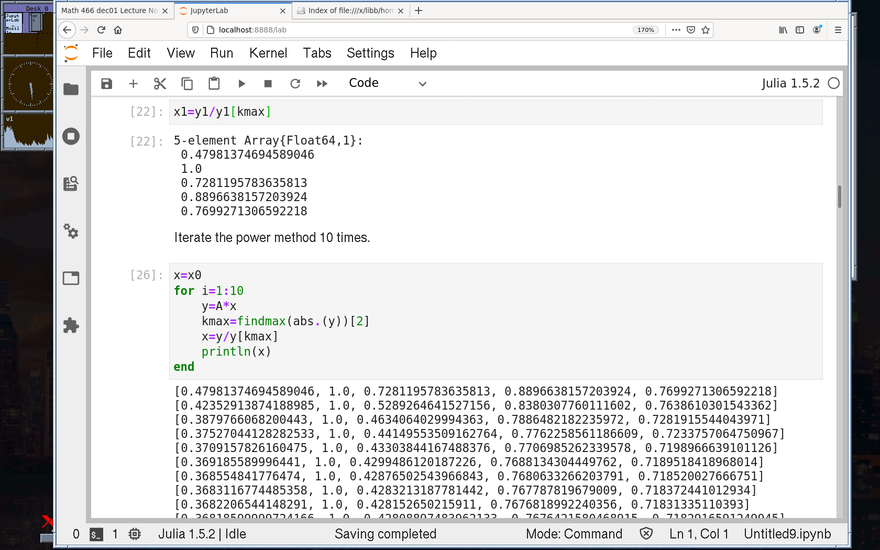Viewport: 880px width, 550px height.
Task: Restart kernel and run all cells icon
Action: click(x=322, y=84)
